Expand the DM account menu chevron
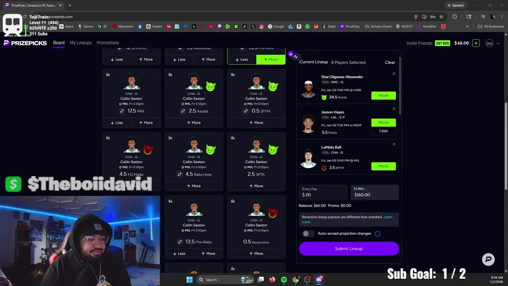The height and width of the screenshot is (286, 508). 498,43
